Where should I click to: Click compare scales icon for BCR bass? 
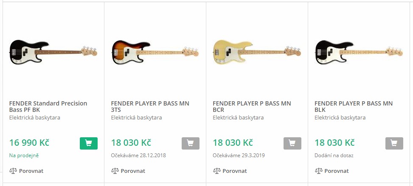tap(217, 171)
